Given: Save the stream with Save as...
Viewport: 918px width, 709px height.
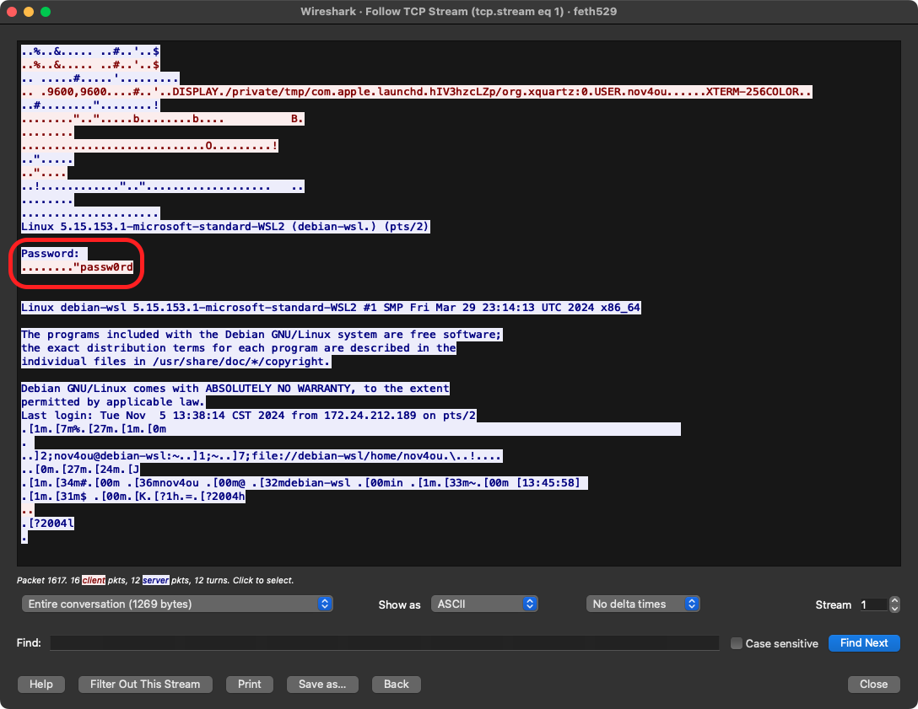Looking at the screenshot, I should pos(322,684).
